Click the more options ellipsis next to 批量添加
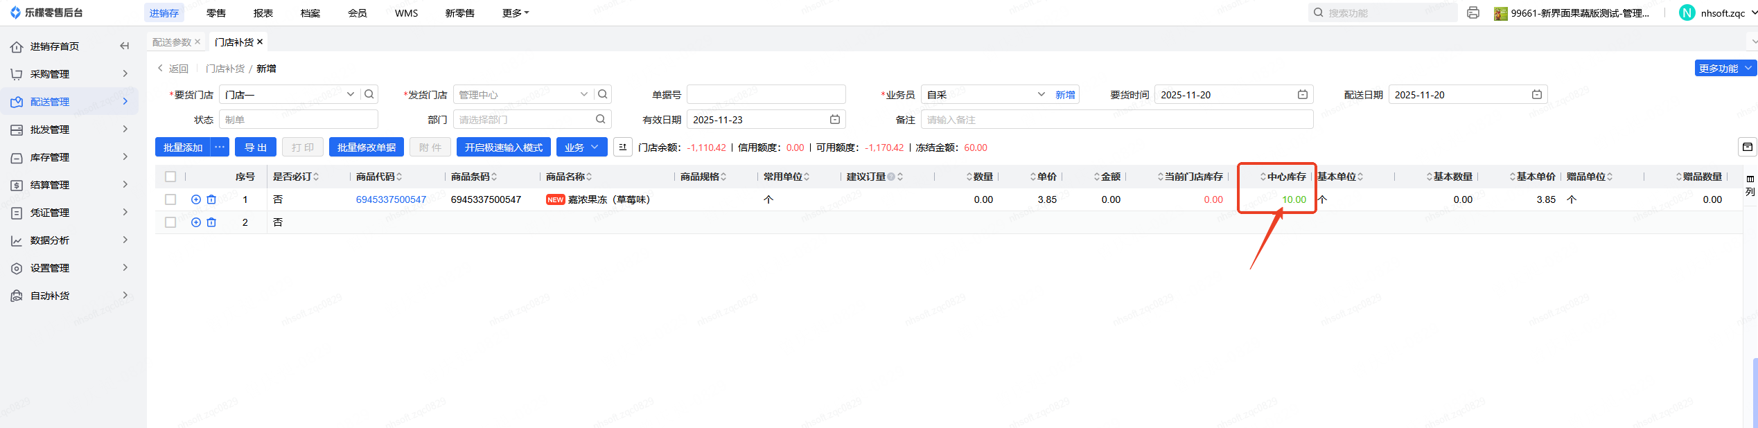 220,147
